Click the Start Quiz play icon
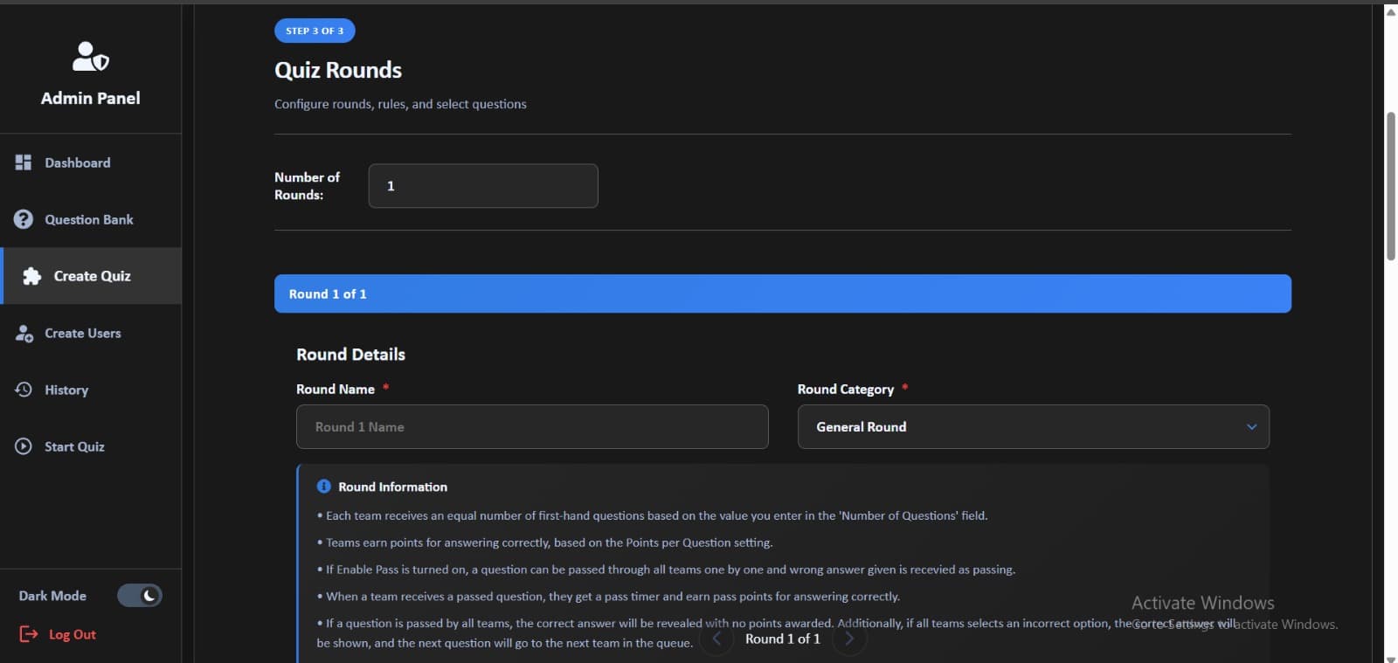The height and width of the screenshot is (663, 1398). (x=24, y=446)
